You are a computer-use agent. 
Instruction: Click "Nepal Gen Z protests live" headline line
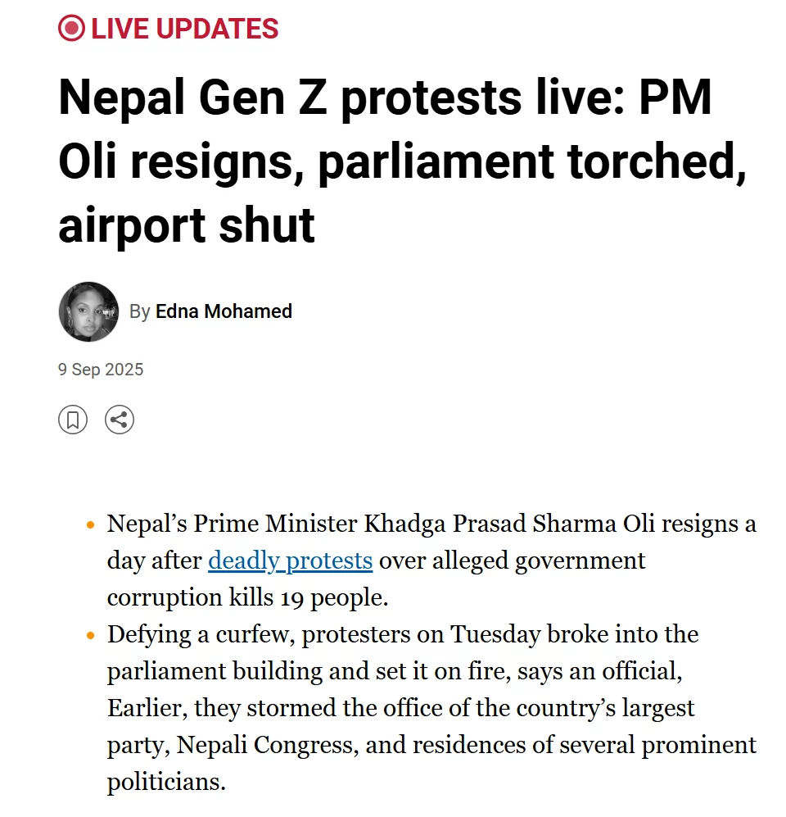[x=341, y=97]
